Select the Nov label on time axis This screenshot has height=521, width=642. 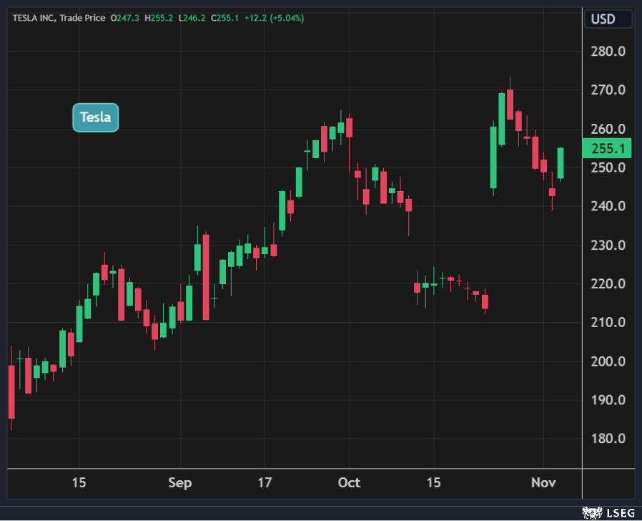pyautogui.click(x=543, y=483)
